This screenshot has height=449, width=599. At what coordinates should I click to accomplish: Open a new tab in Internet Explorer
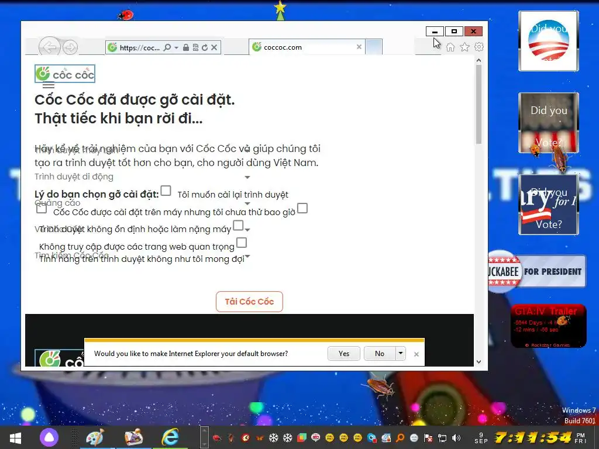tap(374, 47)
